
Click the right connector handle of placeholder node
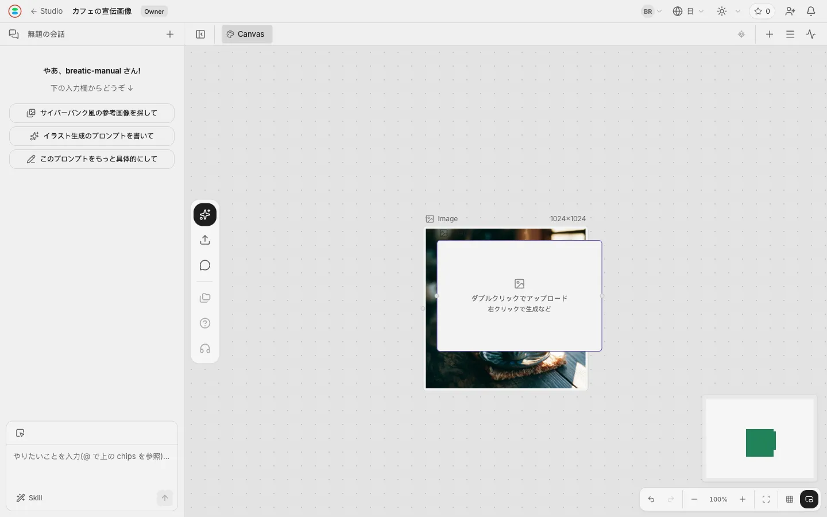[x=602, y=296]
